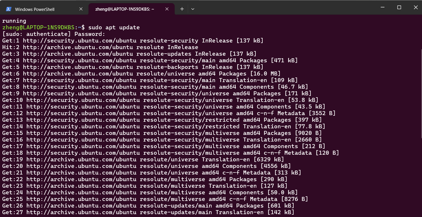Viewport: 422px width, 217px height.
Task: Click the "[601 kB]" size value
Action: (x=281, y=206)
